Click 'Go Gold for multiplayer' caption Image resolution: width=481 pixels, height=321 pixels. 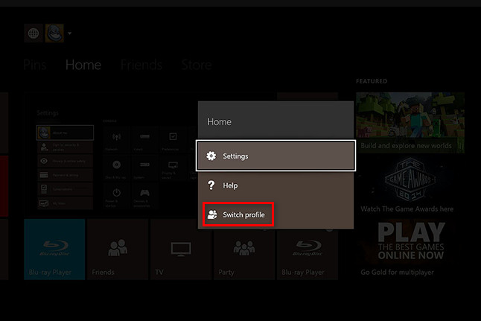pos(397,272)
